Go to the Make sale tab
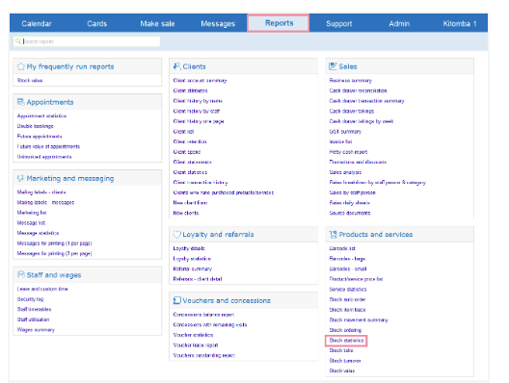Image resolution: width=509 pixels, height=383 pixels. [157, 24]
